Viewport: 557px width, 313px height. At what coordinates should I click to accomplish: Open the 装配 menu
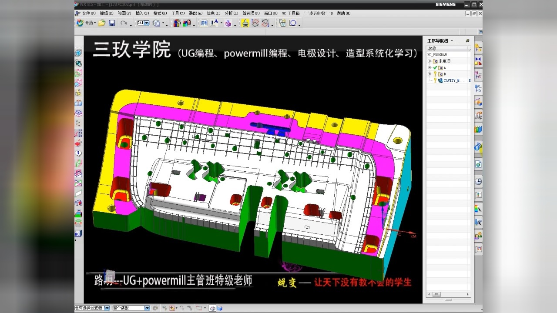tap(195, 13)
